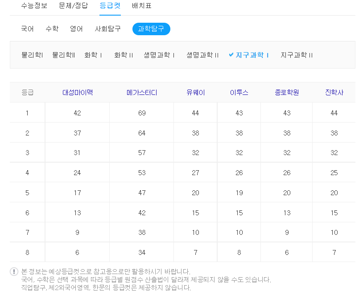
Task: Click the grade 8 row label
Action: tap(27, 252)
